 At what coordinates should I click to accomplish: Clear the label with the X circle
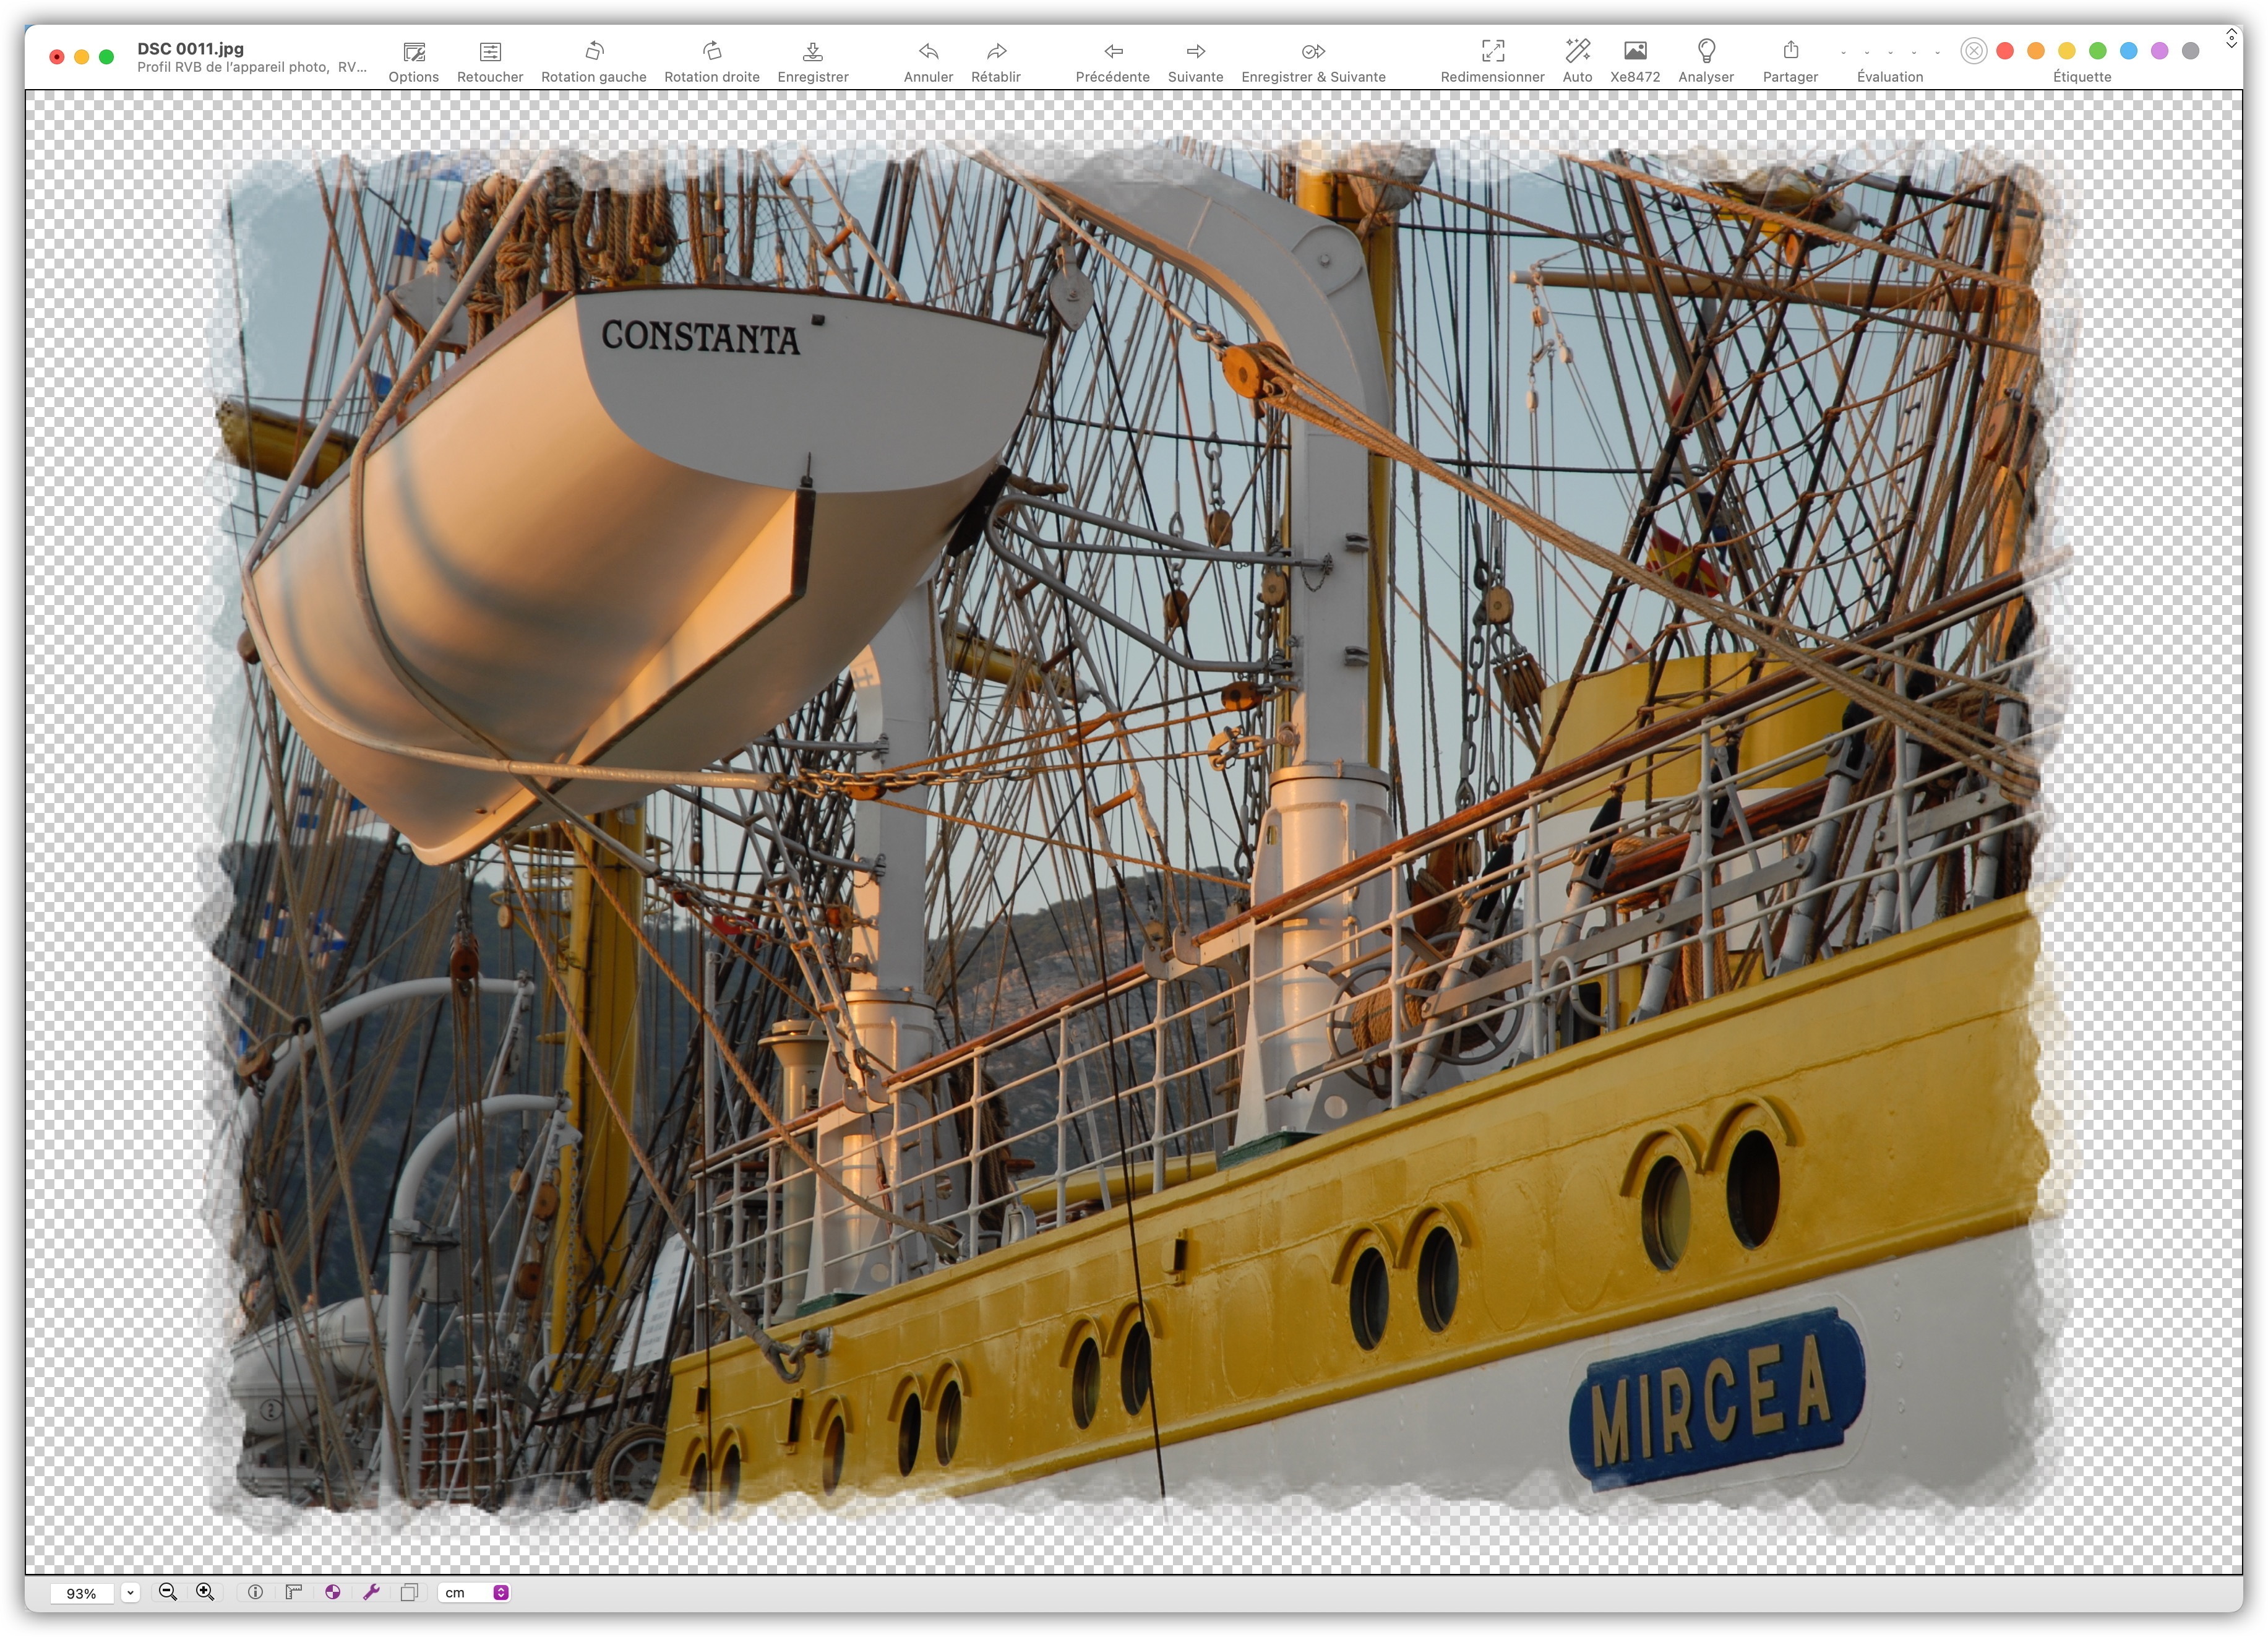[x=1973, y=51]
